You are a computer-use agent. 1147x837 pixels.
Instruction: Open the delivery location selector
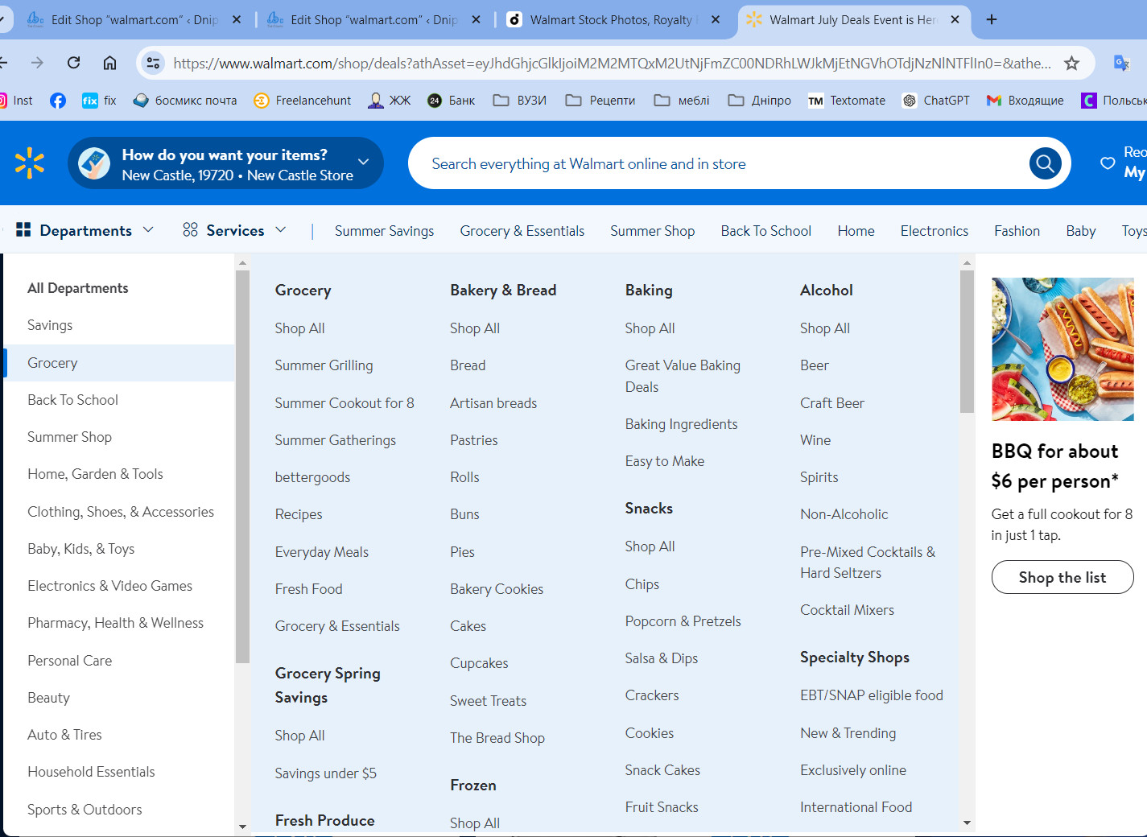pyautogui.click(x=225, y=163)
